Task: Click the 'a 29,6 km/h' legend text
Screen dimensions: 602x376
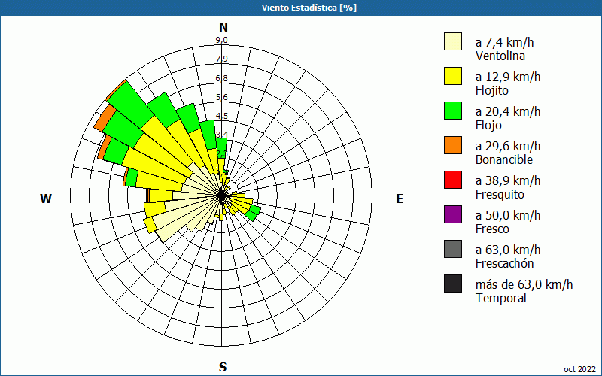Action: tap(508, 146)
